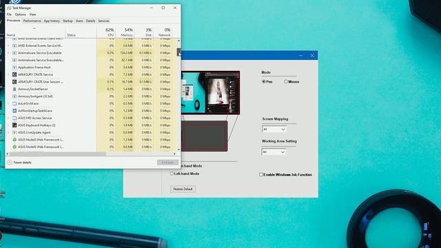Screen dimensions: 441x248
Task: Click the process list scroll down arrow
Action: (x=178, y=149)
